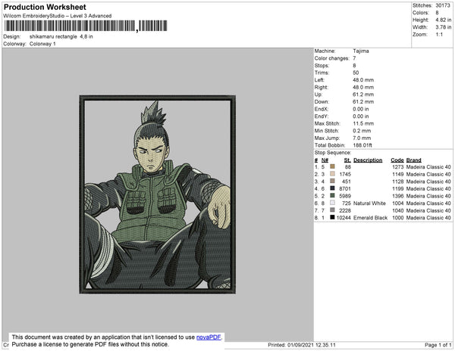Screen dimensions: 455x351
Task: Select the Colors value 8
Action: click(x=437, y=13)
